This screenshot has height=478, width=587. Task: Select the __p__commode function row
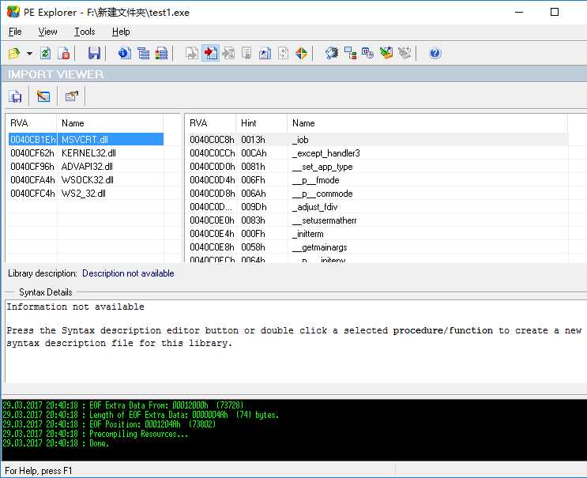377,194
